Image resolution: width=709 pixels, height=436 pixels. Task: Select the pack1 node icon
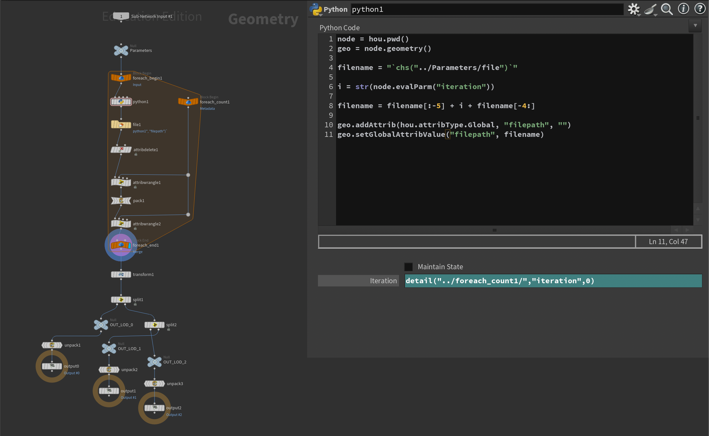click(121, 201)
